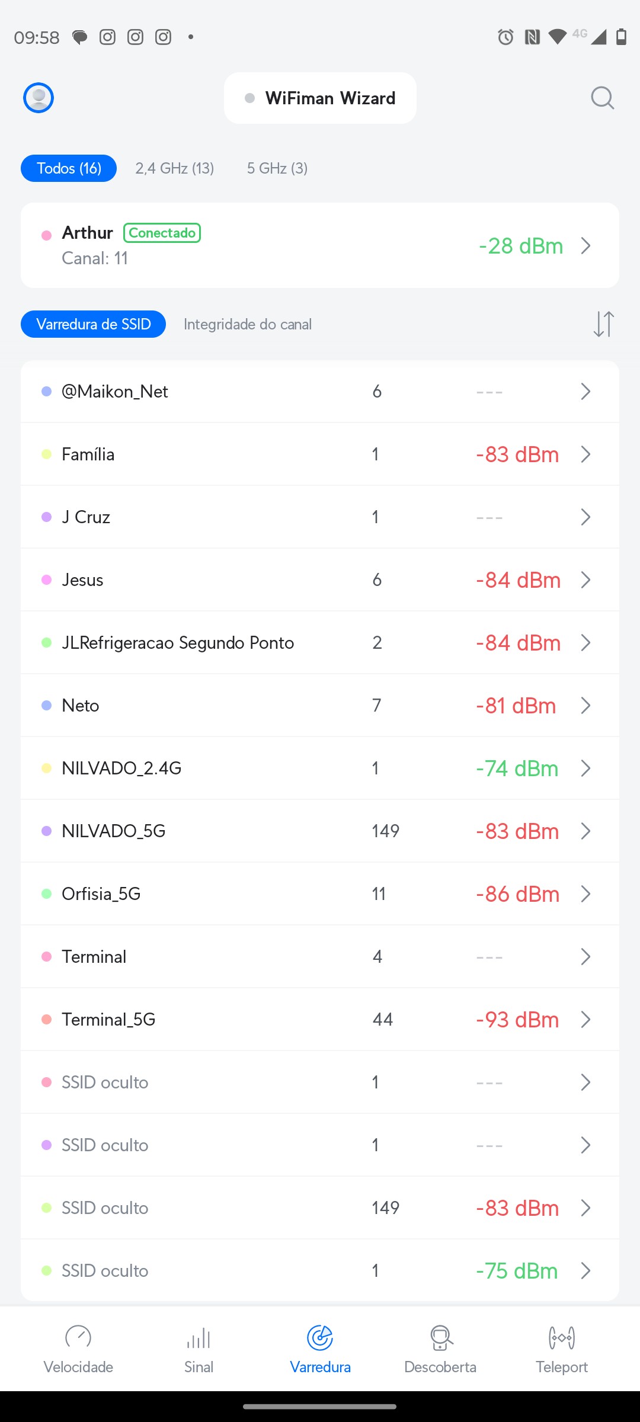Viewport: 640px width, 1422px height.
Task: Tap the pink color dot beside Jesus
Action: [46, 580]
